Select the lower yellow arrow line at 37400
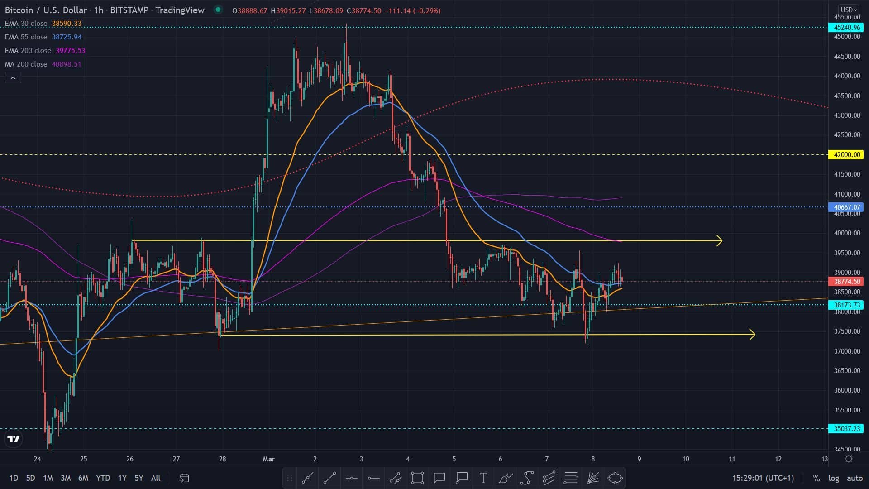 pyautogui.click(x=487, y=335)
